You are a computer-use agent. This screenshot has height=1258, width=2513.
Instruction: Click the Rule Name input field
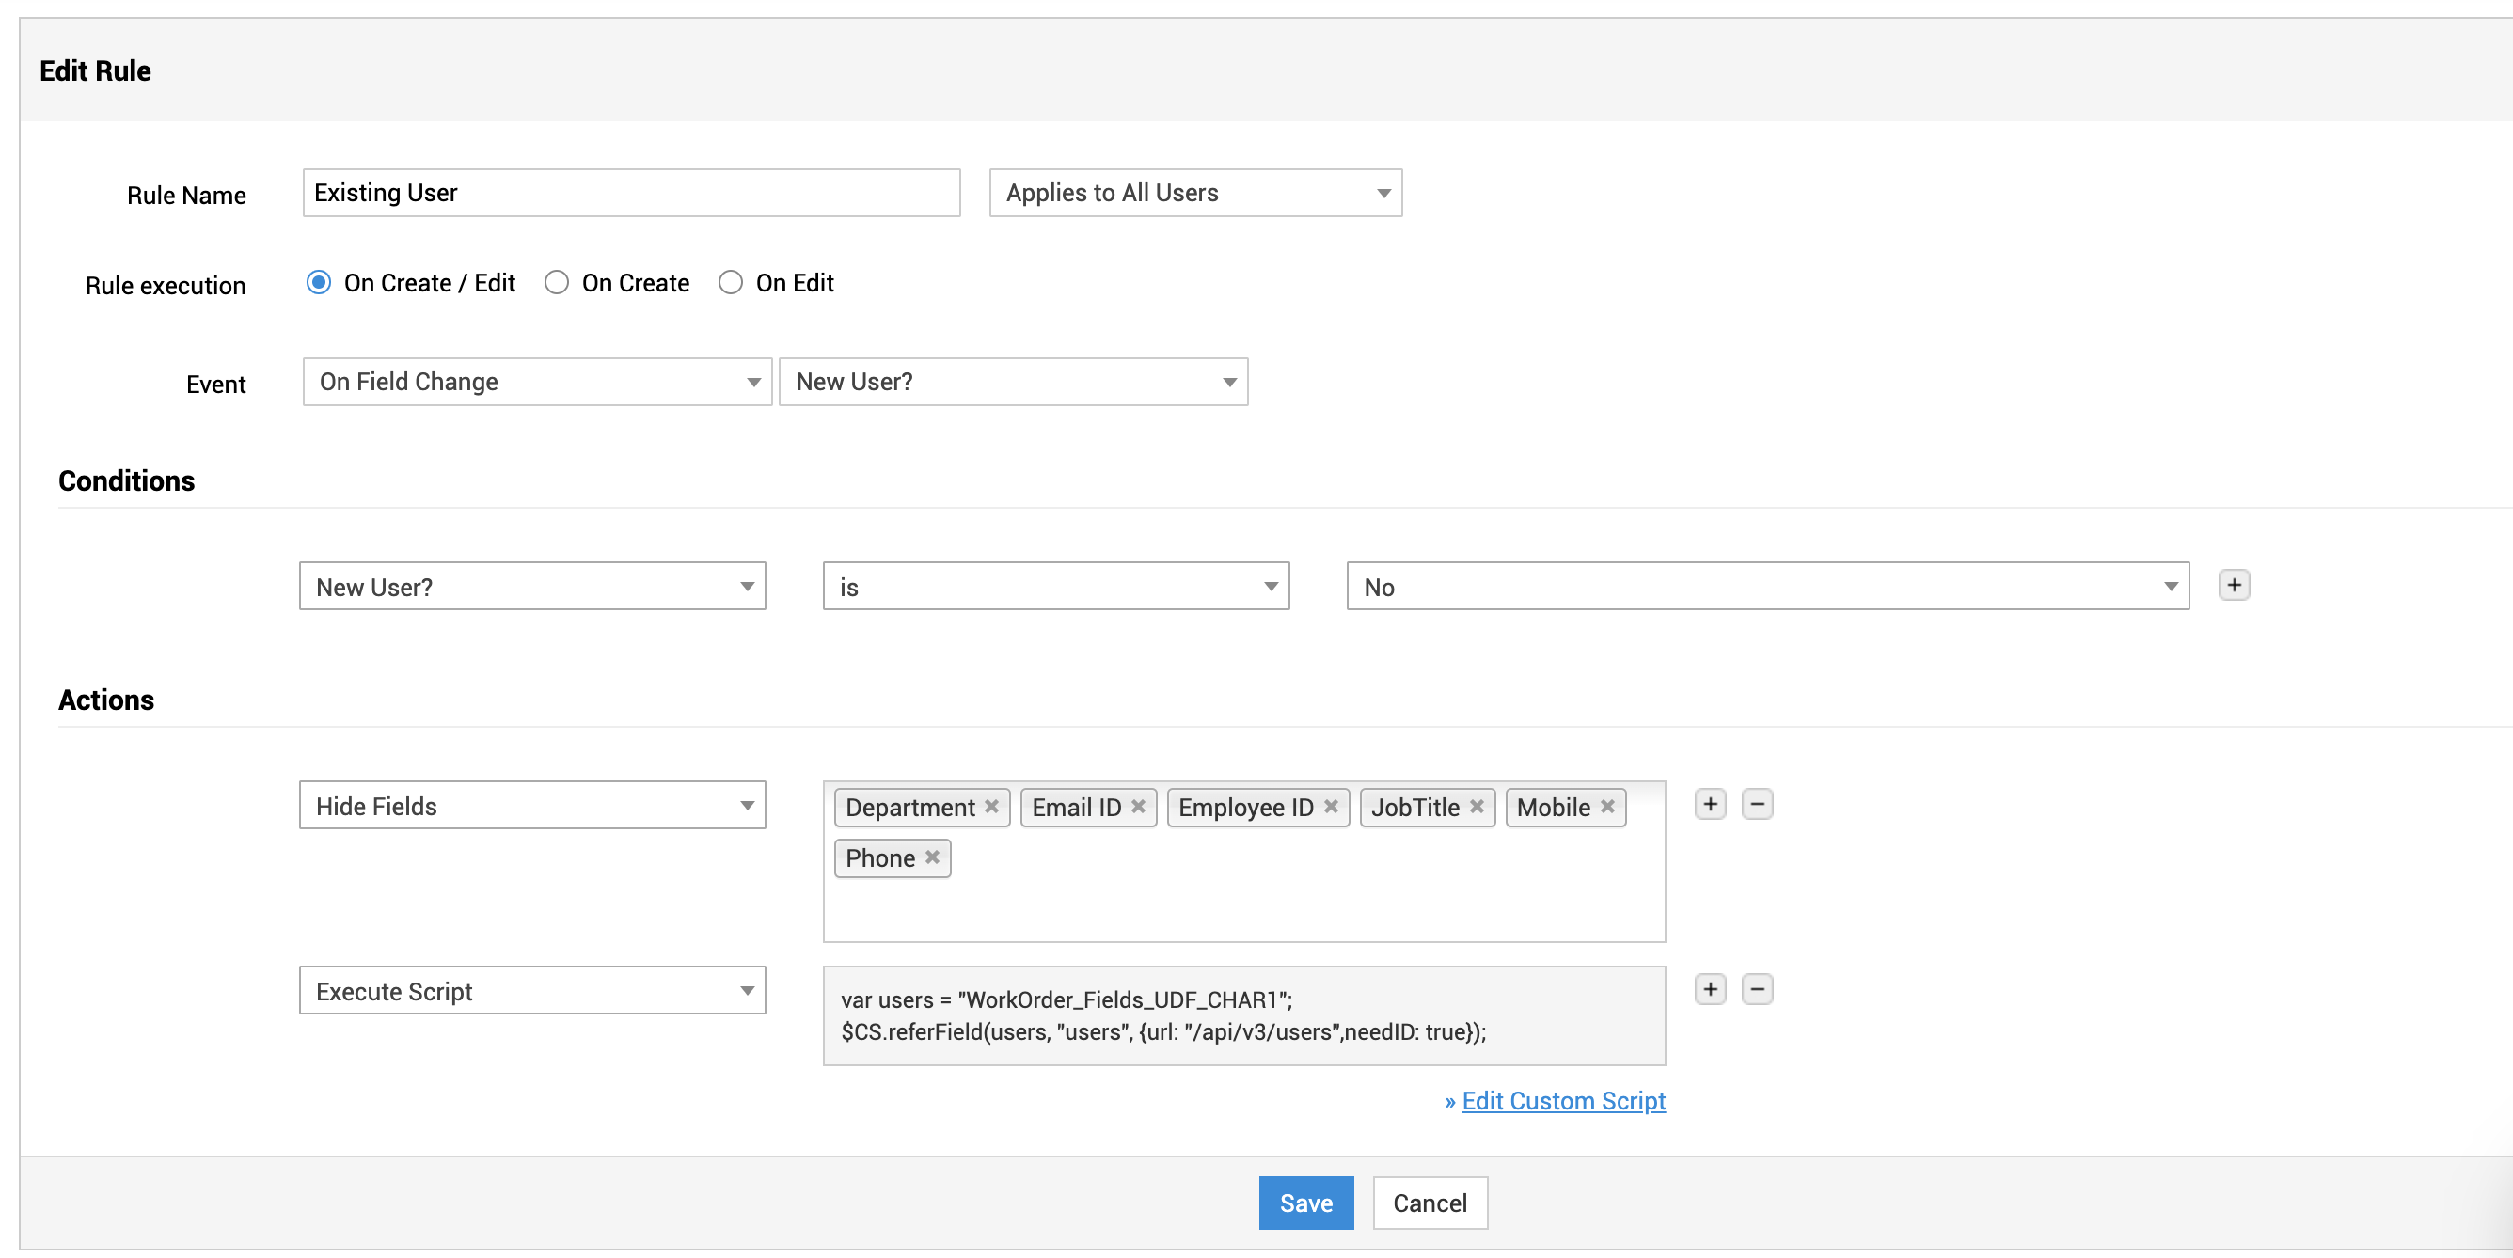click(x=631, y=193)
